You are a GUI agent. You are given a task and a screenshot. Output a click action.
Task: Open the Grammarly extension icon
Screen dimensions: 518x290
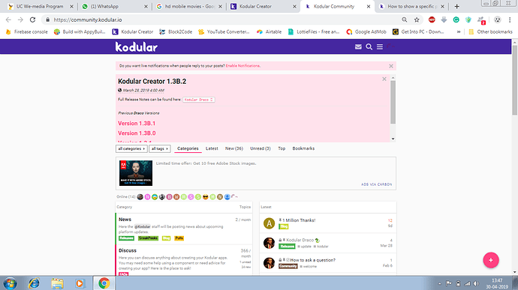pyautogui.click(x=456, y=19)
